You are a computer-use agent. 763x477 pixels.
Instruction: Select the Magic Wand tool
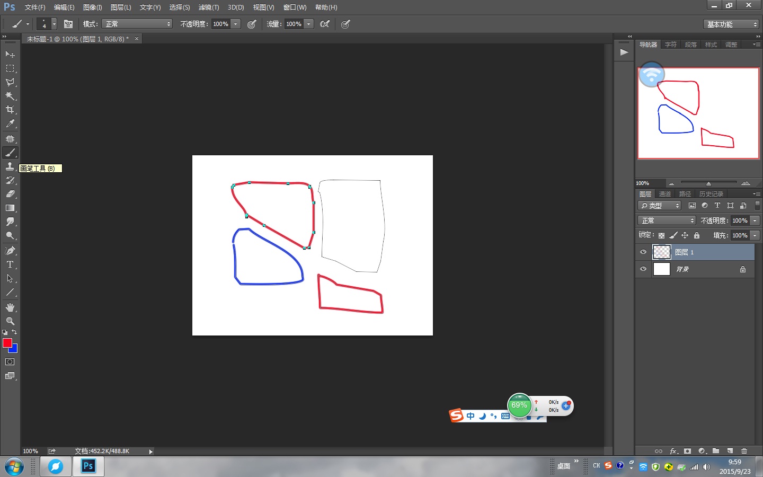coord(10,96)
